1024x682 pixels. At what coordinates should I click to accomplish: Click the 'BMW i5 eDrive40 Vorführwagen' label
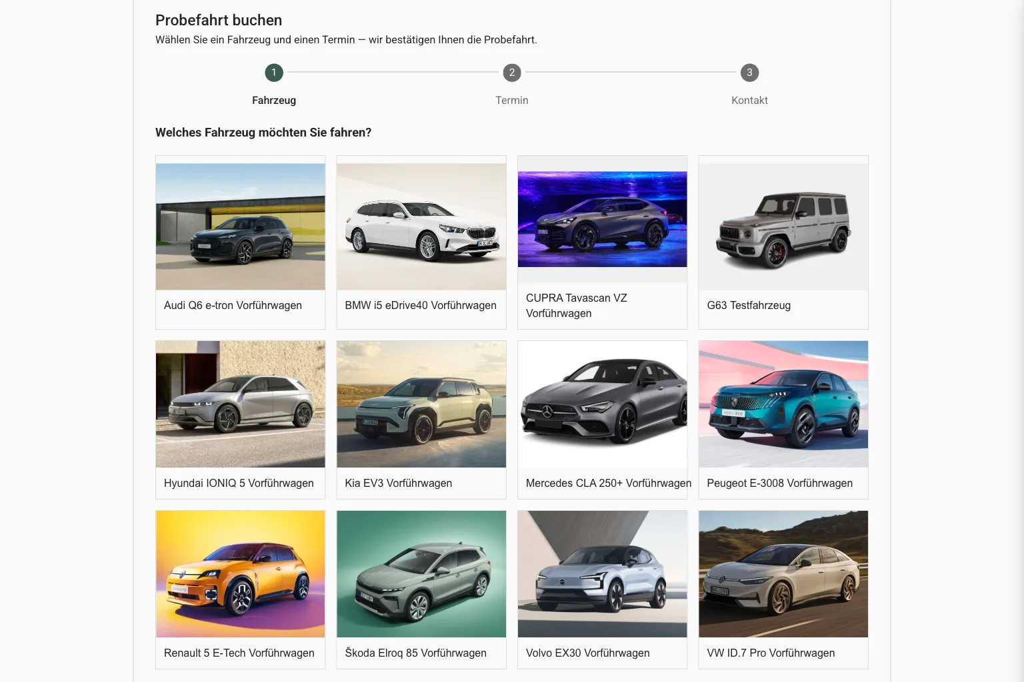coord(421,306)
